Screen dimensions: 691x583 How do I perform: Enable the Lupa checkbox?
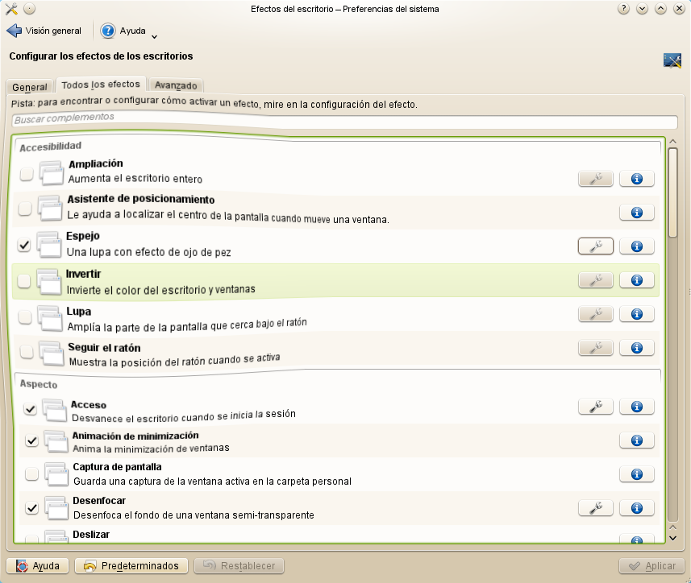25,316
